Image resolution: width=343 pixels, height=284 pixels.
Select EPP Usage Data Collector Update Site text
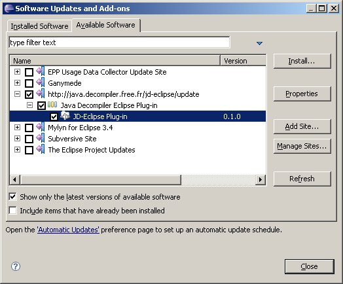pyautogui.click(x=107, y=72)
